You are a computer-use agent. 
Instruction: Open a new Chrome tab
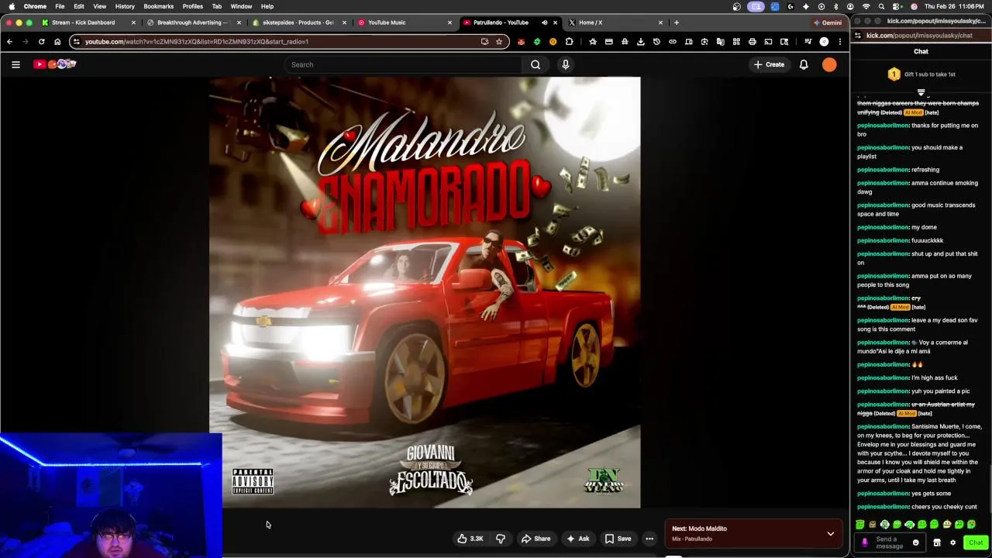point(677,22)
